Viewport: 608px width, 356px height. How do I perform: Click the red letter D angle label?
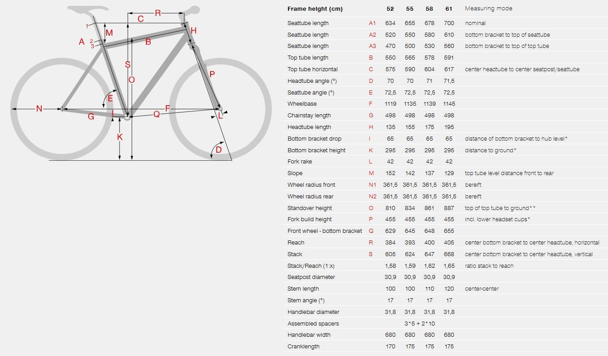[x=219, y=150]
